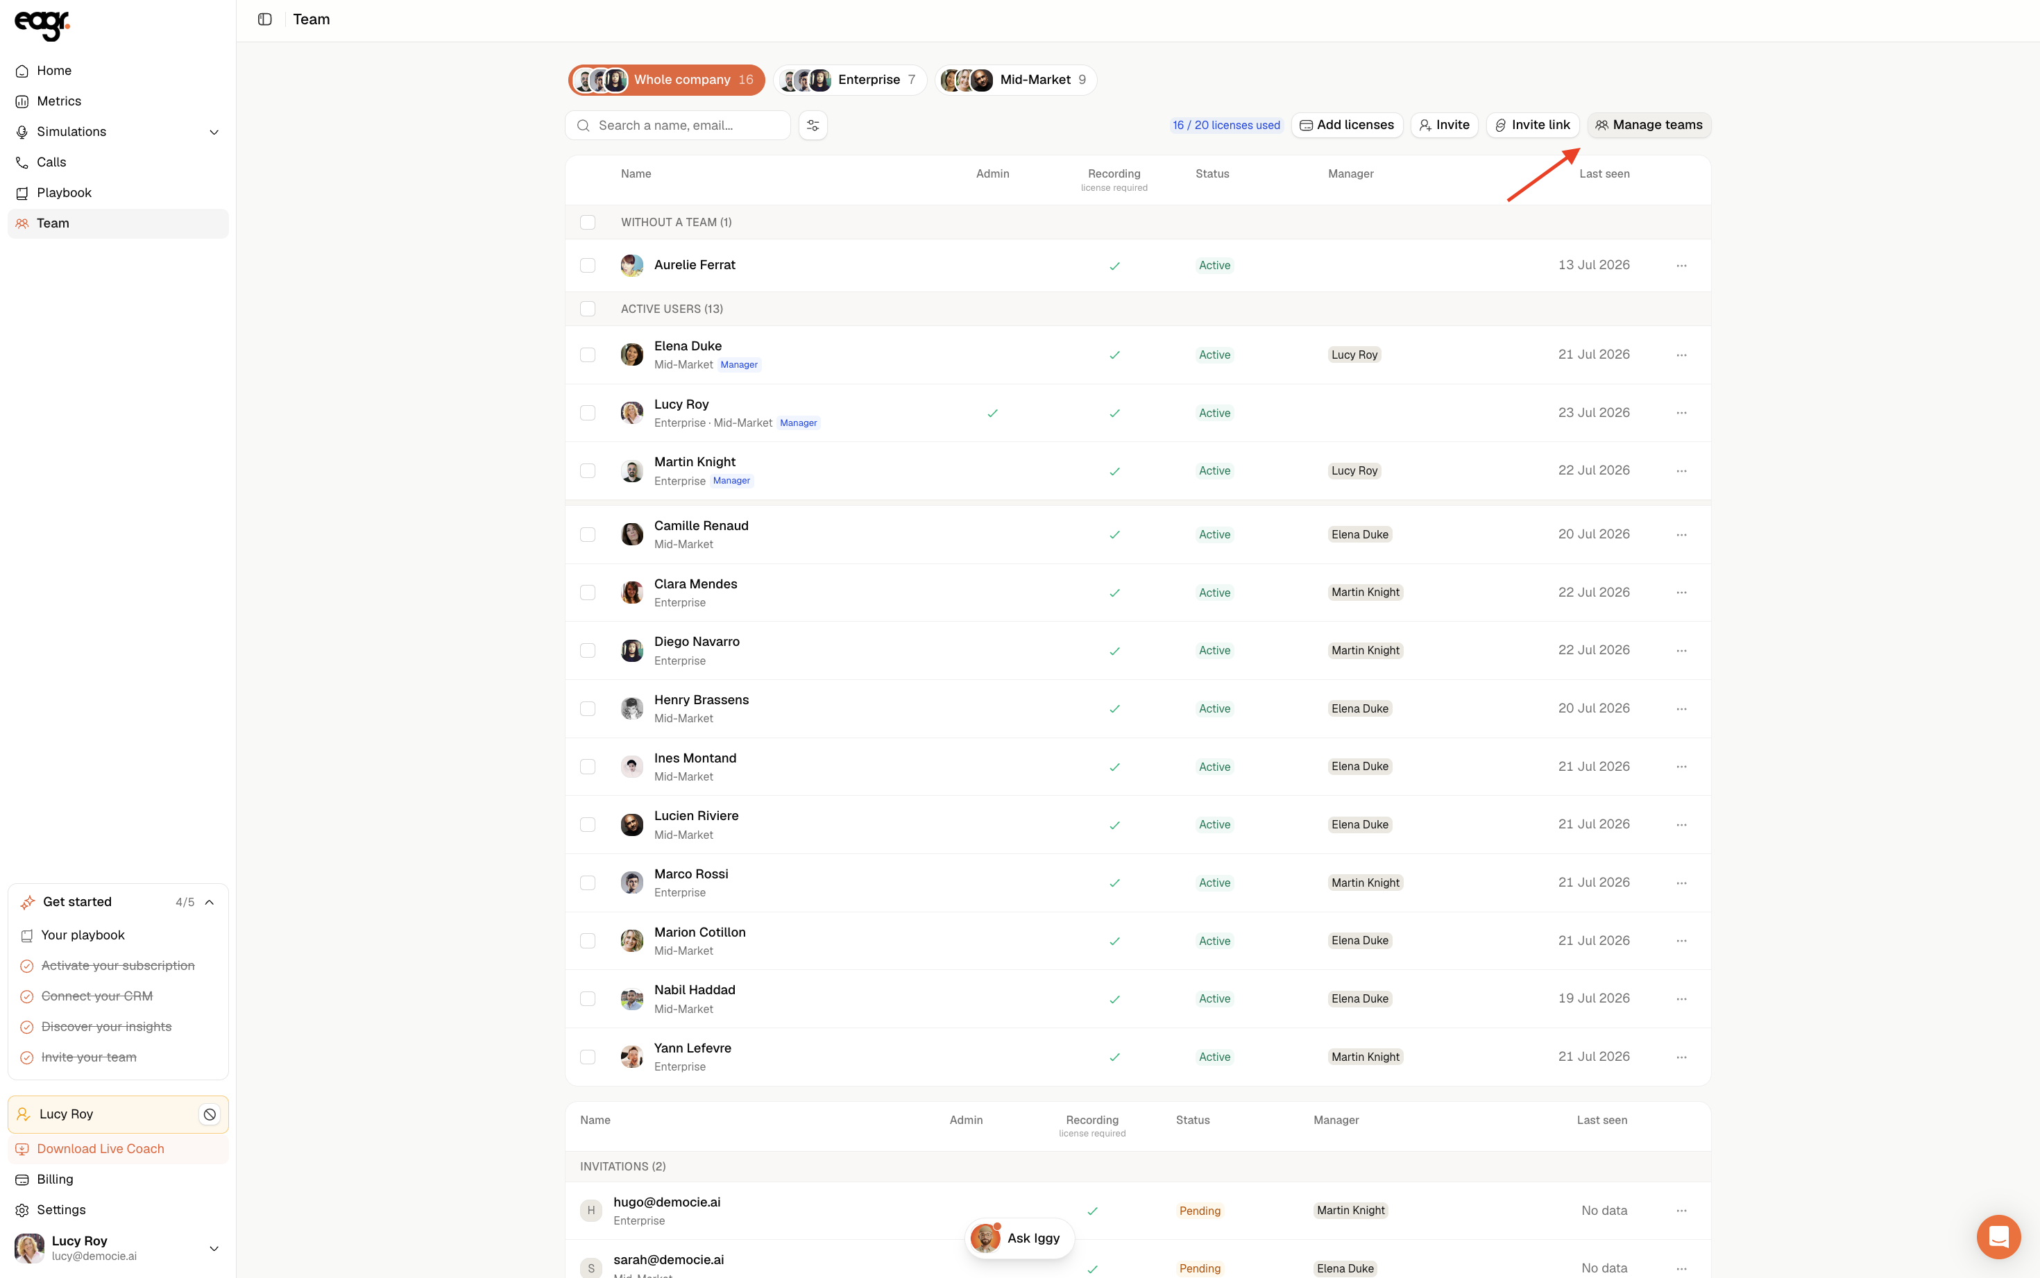Check the box for Martin Knight
Screen dimensions: 2040x1278
pyautogui.click(x=587, y=471)
